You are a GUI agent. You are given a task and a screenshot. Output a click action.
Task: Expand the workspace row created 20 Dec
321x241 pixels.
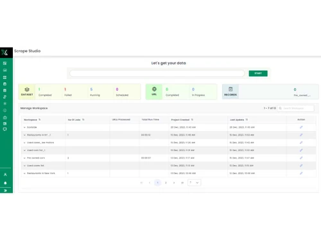[x=24, y=127]
